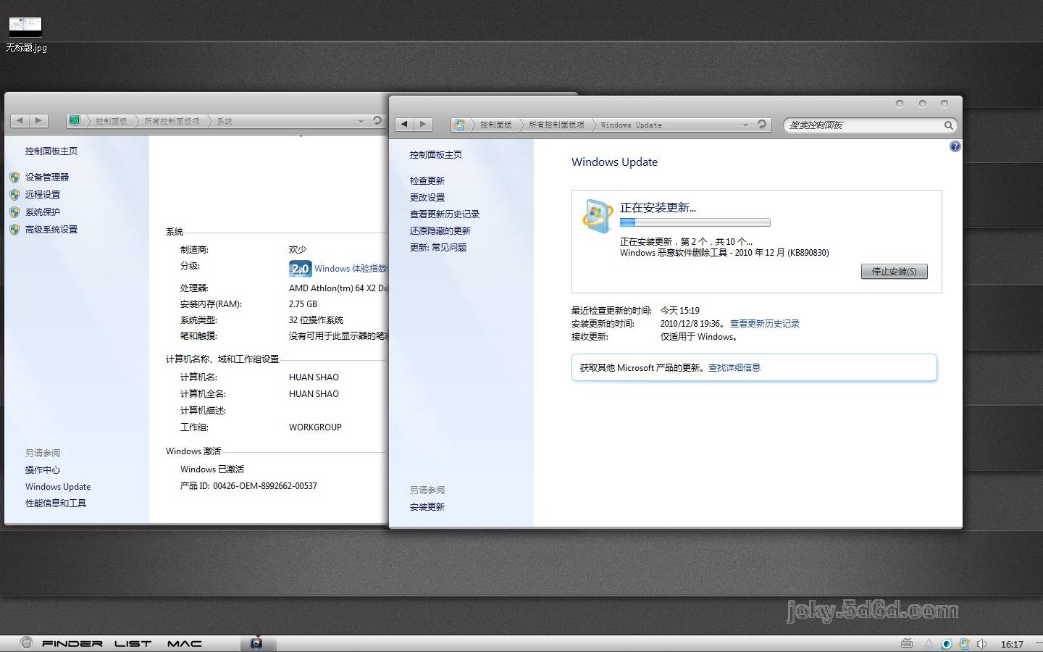Open help via blue question mark icon
Image resolution: width=1043 pixels, height=652 pixels.
point(955,146)
